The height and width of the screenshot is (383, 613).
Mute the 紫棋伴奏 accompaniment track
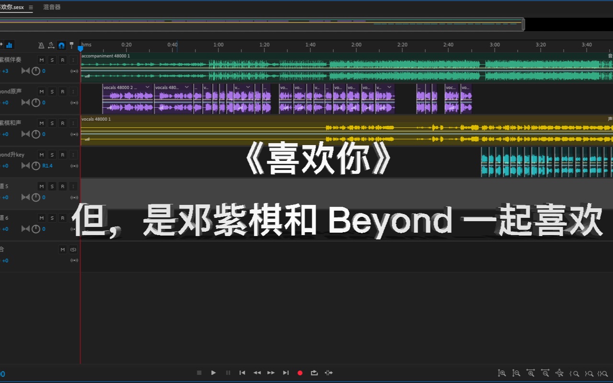click(x=42, y=60)
